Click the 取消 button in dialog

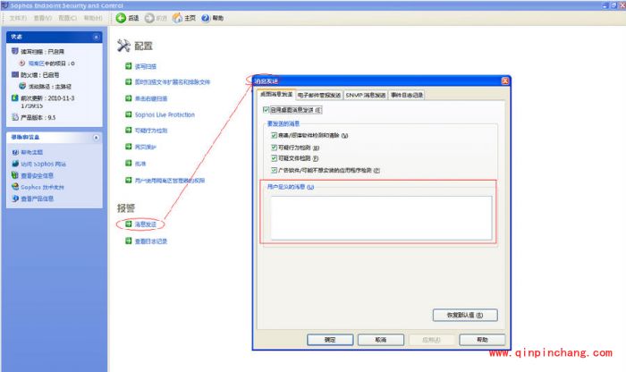(380, 340)
